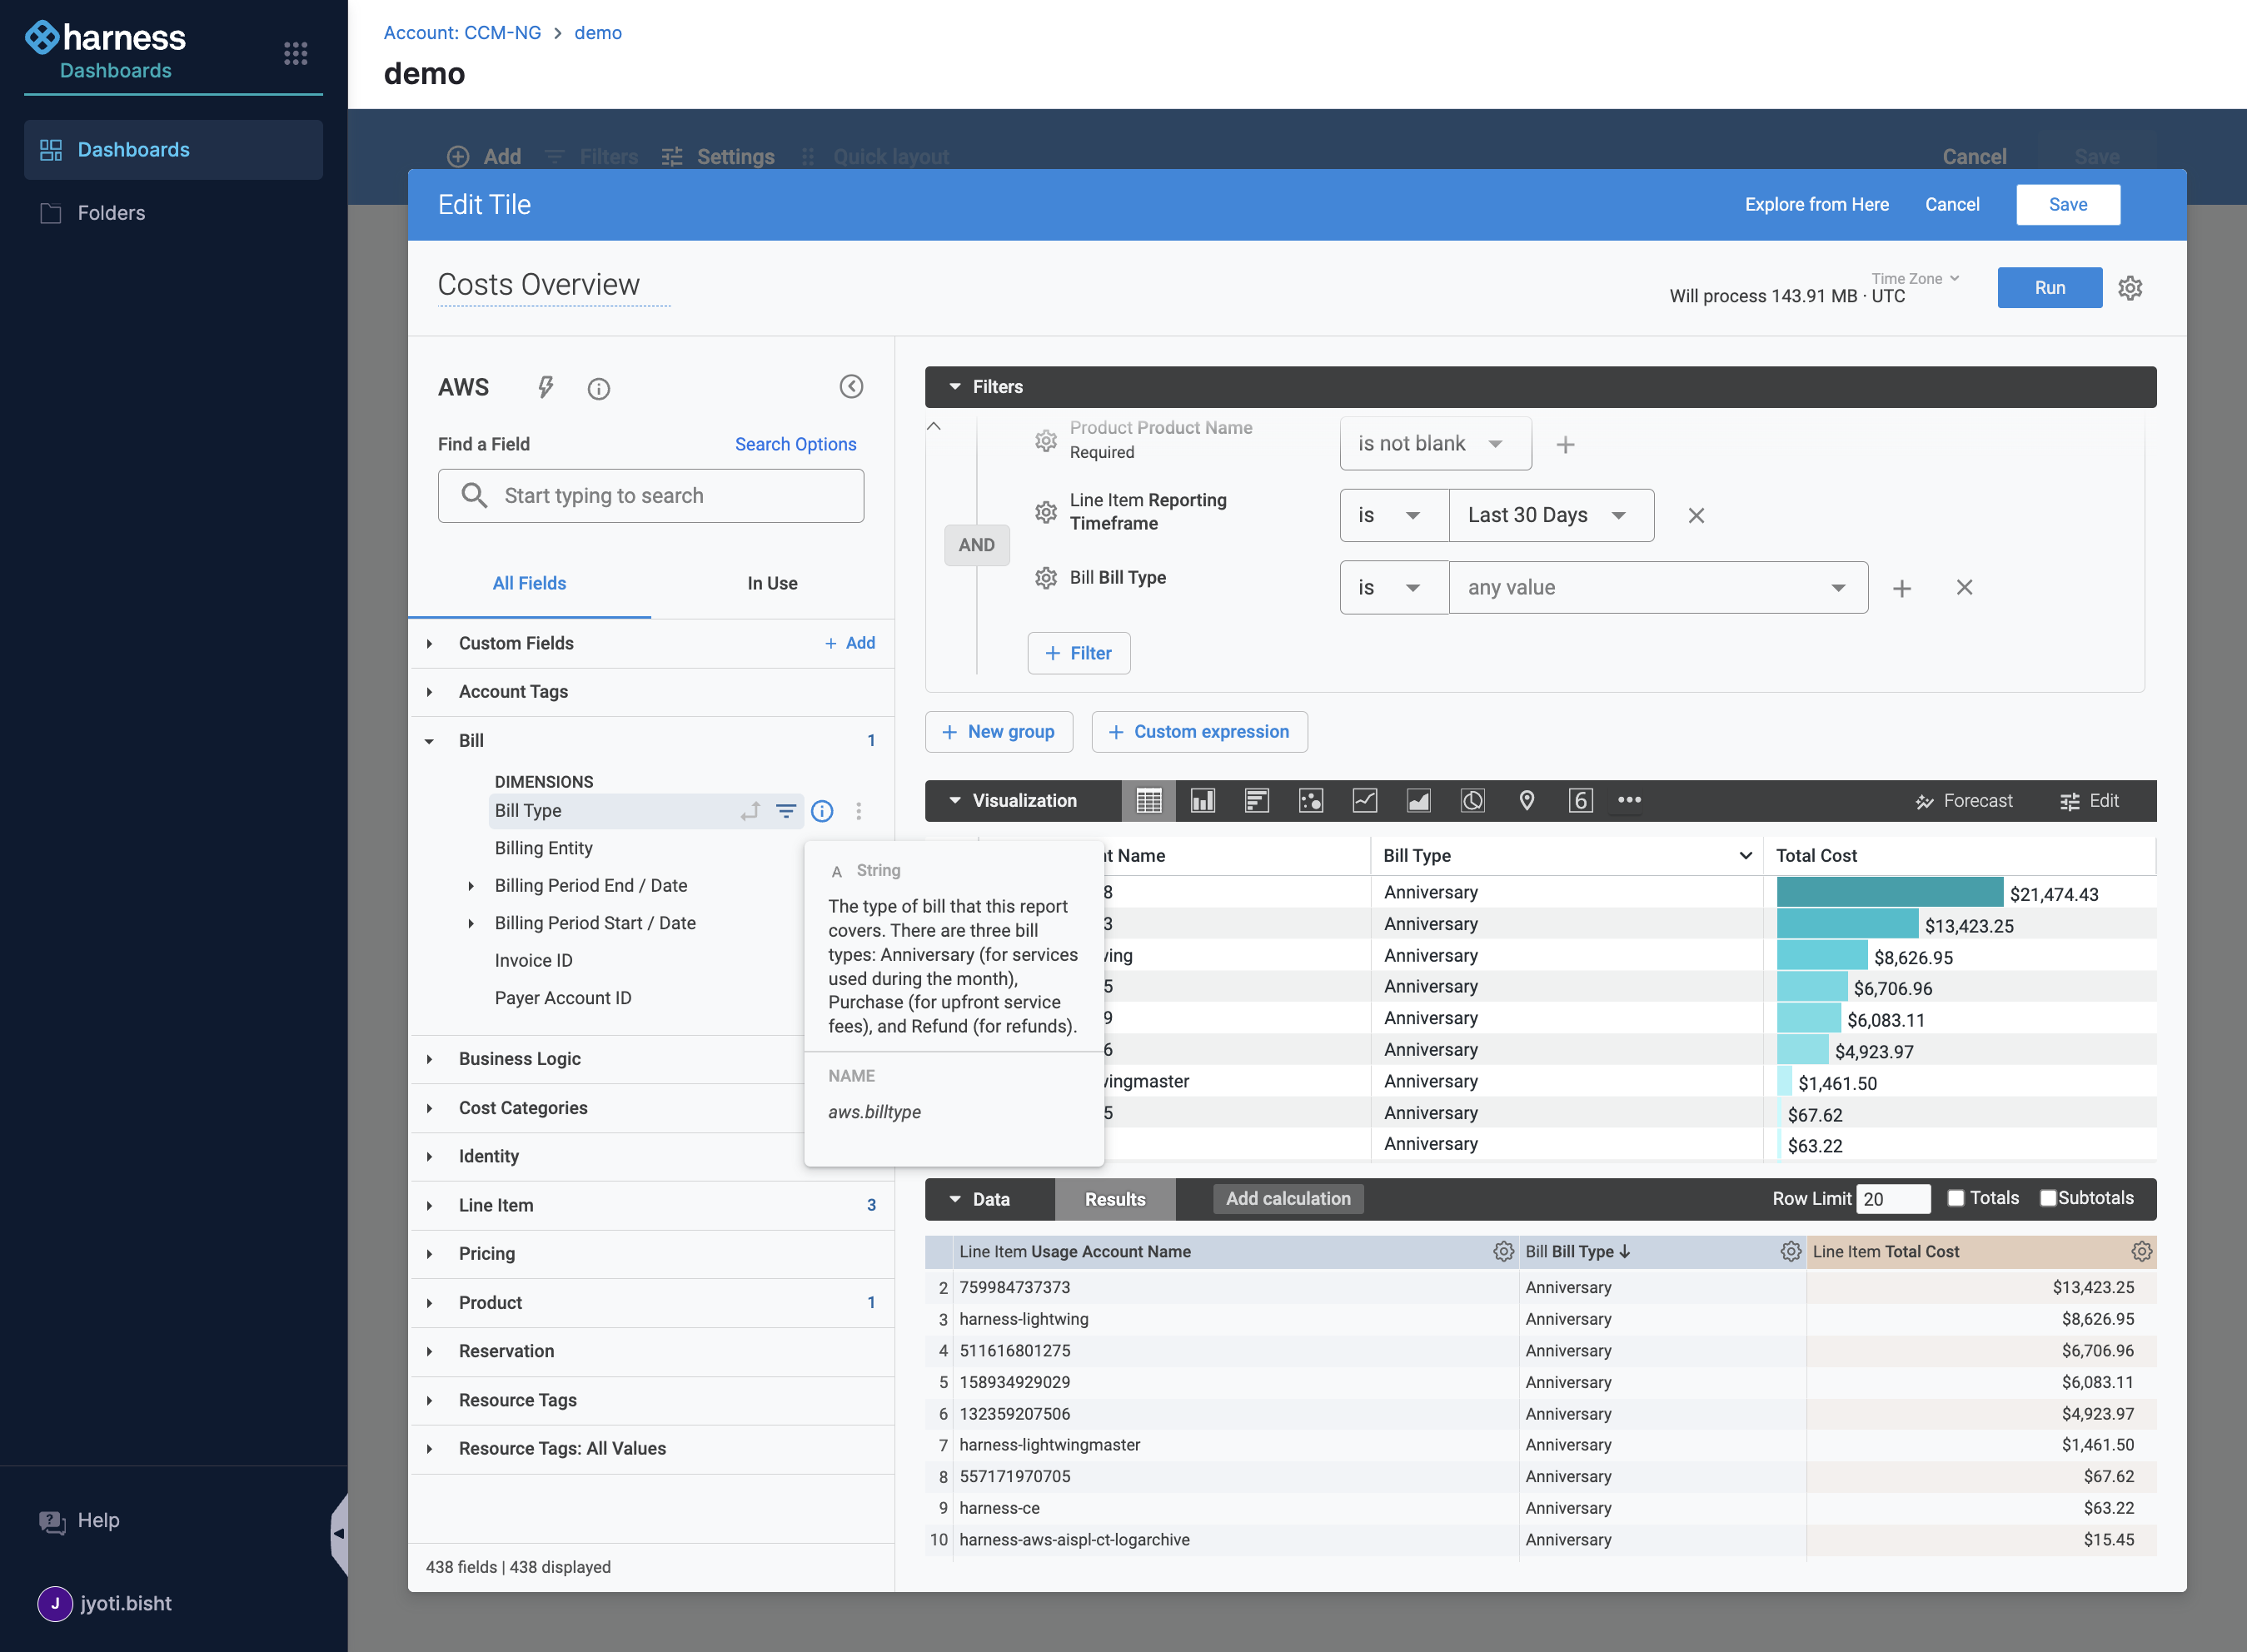
Task: Toggle the Totals checkbox
Action: tap(1956, 1198)
